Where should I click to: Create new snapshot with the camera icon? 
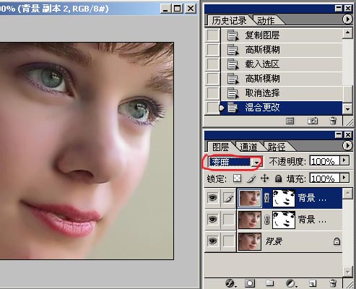tap(313, 121)
